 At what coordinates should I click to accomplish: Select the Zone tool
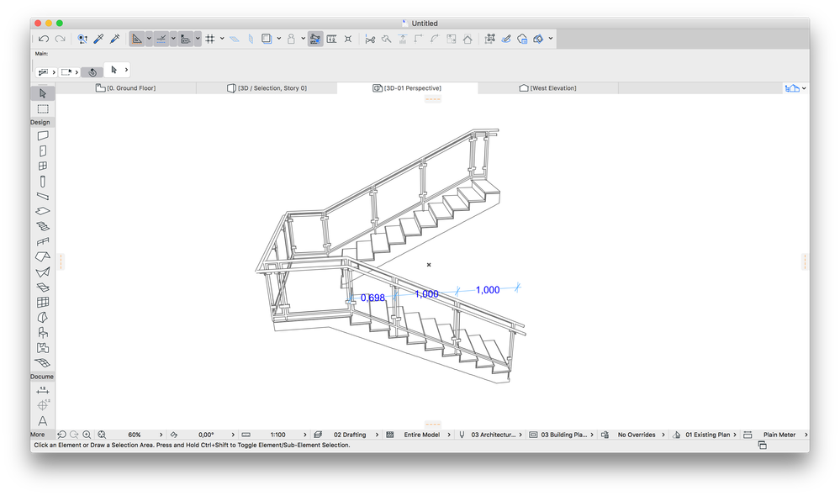click(43, 348)
